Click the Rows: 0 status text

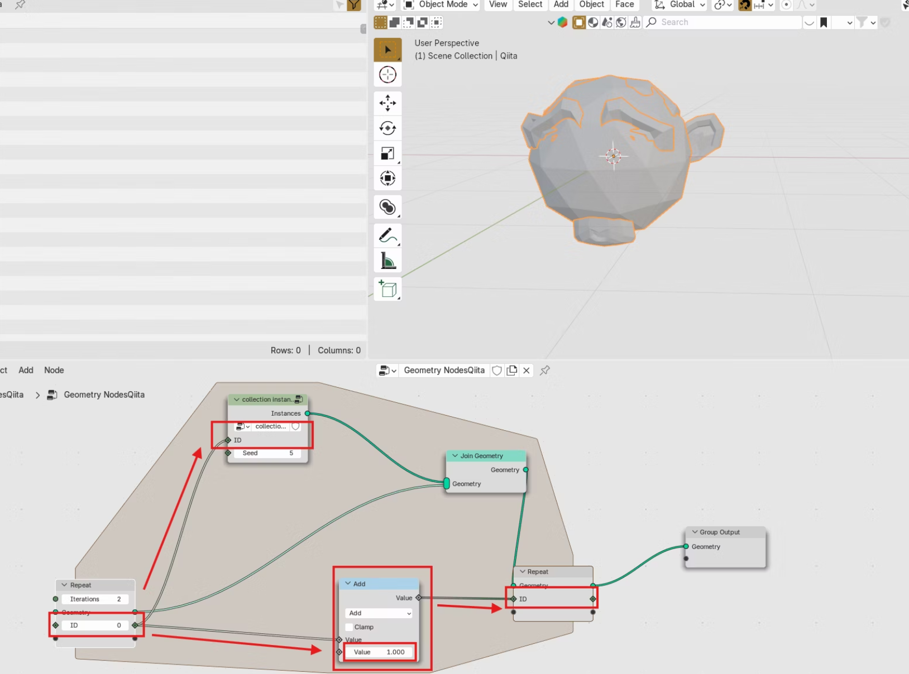coord(285,350)
